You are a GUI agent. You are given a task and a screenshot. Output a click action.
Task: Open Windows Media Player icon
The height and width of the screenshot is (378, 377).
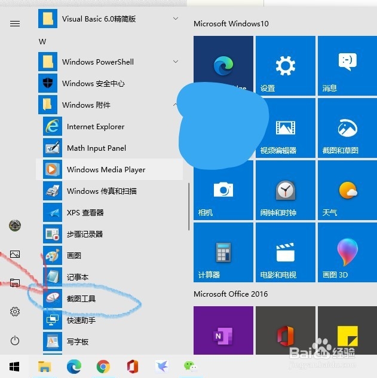click(x=53, y=169)
